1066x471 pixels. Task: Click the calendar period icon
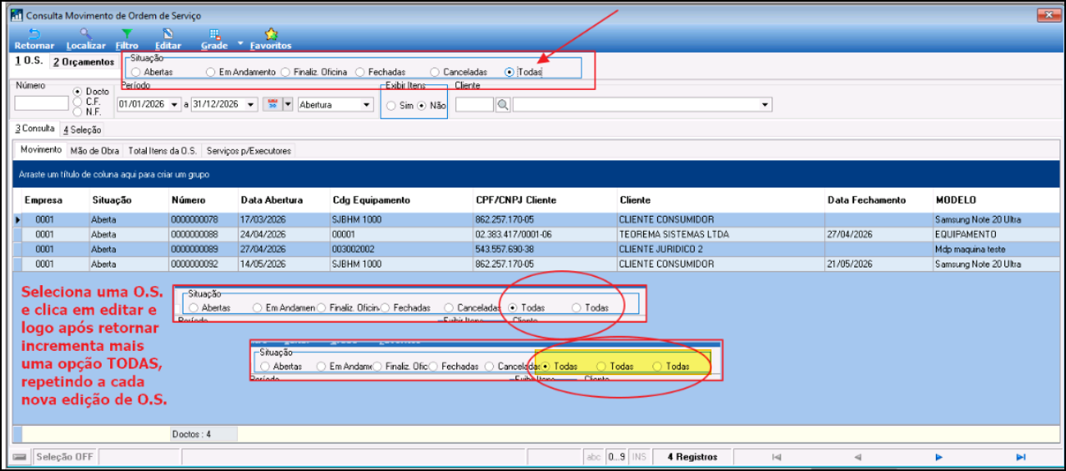click(x=273, y=104)
